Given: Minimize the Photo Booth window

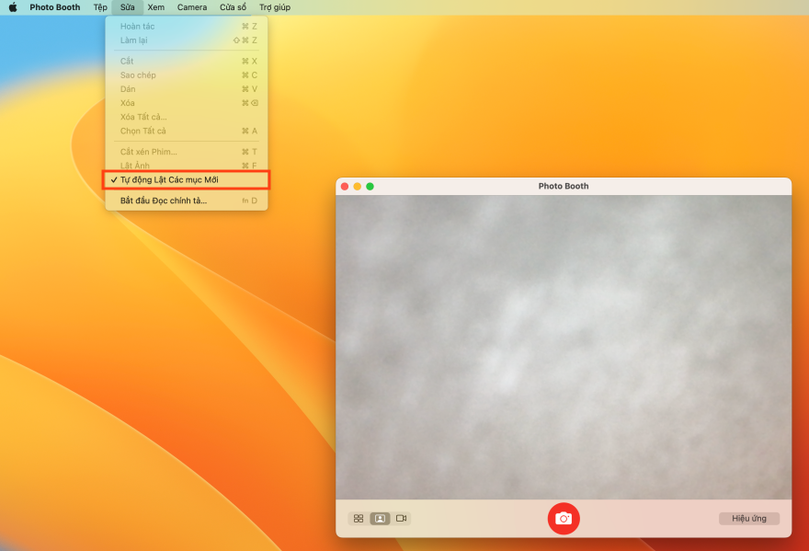Looking at the screenshot, I should tap(358, 187).
